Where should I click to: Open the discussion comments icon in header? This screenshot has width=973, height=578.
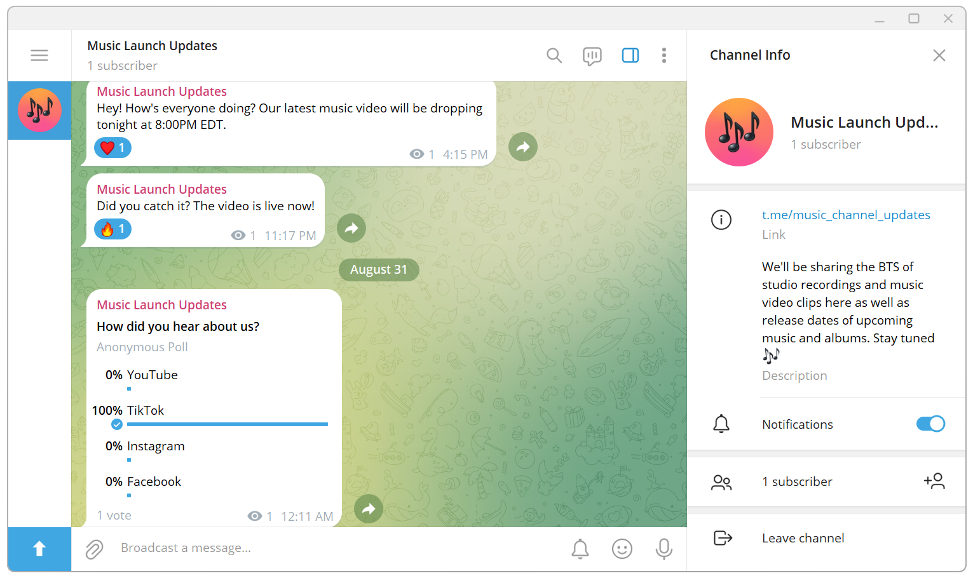[592, 56]
